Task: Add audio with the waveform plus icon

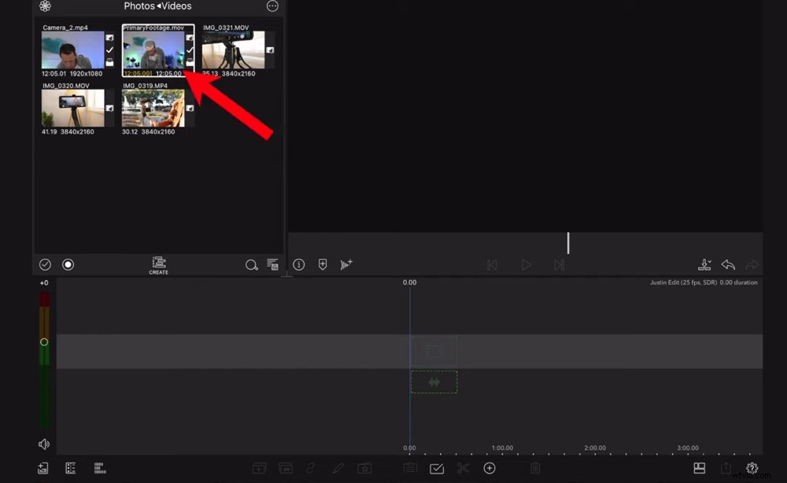Action: pyautogui.click(x=346, y=264)
